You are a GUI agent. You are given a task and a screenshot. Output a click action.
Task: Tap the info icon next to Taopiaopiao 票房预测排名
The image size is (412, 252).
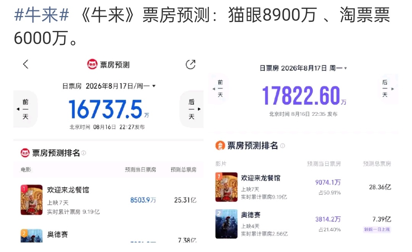pos(283,145)
